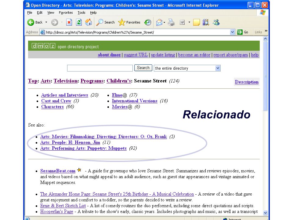Expand the Links toolbar chevron
293x220 pixels.
point(266,31)
